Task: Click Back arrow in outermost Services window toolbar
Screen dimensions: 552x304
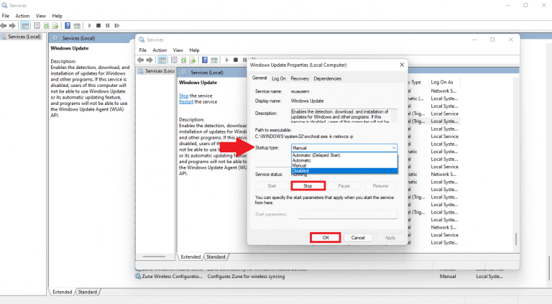Action: 4,25
